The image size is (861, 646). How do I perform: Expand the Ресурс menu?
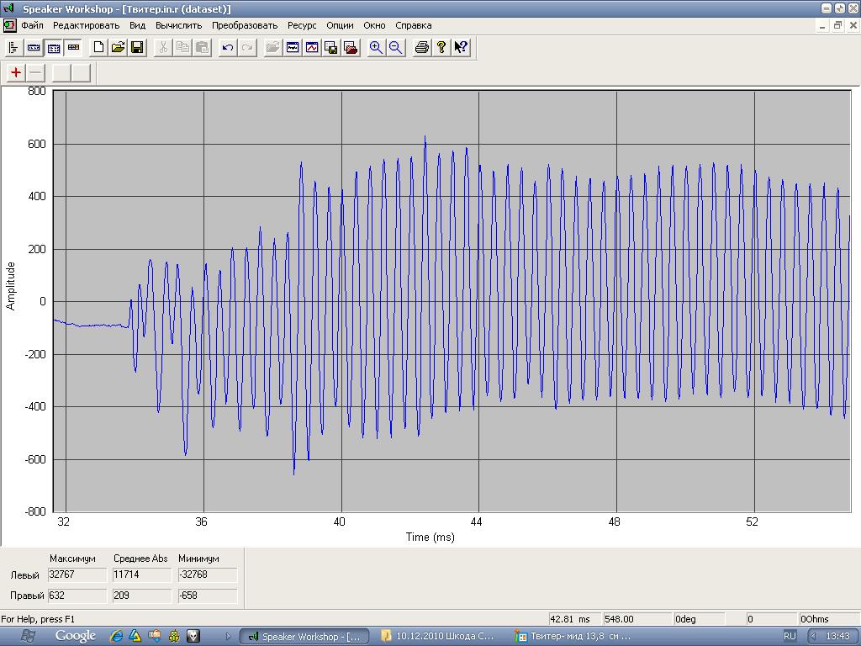coord(302,25)
